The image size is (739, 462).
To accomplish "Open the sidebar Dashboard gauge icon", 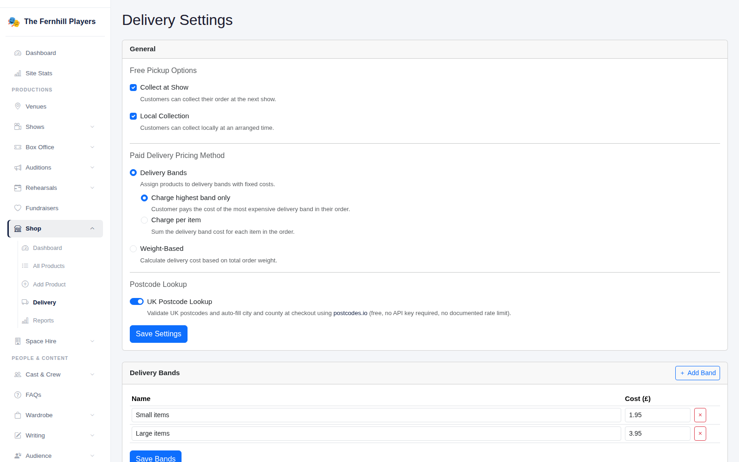I will tap(18, 53).
